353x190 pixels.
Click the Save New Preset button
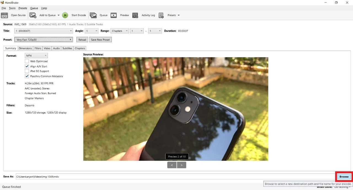coord(100,40)
